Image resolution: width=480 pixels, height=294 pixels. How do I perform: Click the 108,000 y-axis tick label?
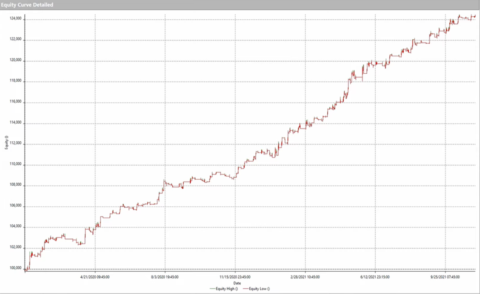[14, 186]
